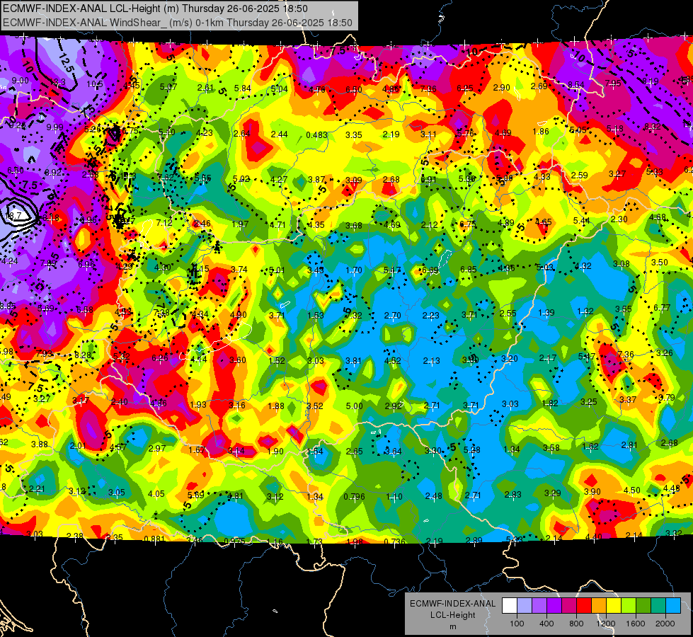The height and width of the screenshot is (637, 693).
Task: Click the '5.44' wind shear value
Action: (x=582, y=220)
